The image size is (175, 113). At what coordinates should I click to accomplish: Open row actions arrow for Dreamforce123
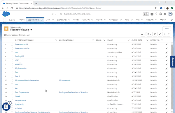[166, 44]
